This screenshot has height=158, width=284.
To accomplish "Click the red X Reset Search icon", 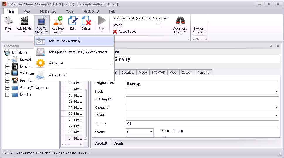I will click(x=115, y=32).
